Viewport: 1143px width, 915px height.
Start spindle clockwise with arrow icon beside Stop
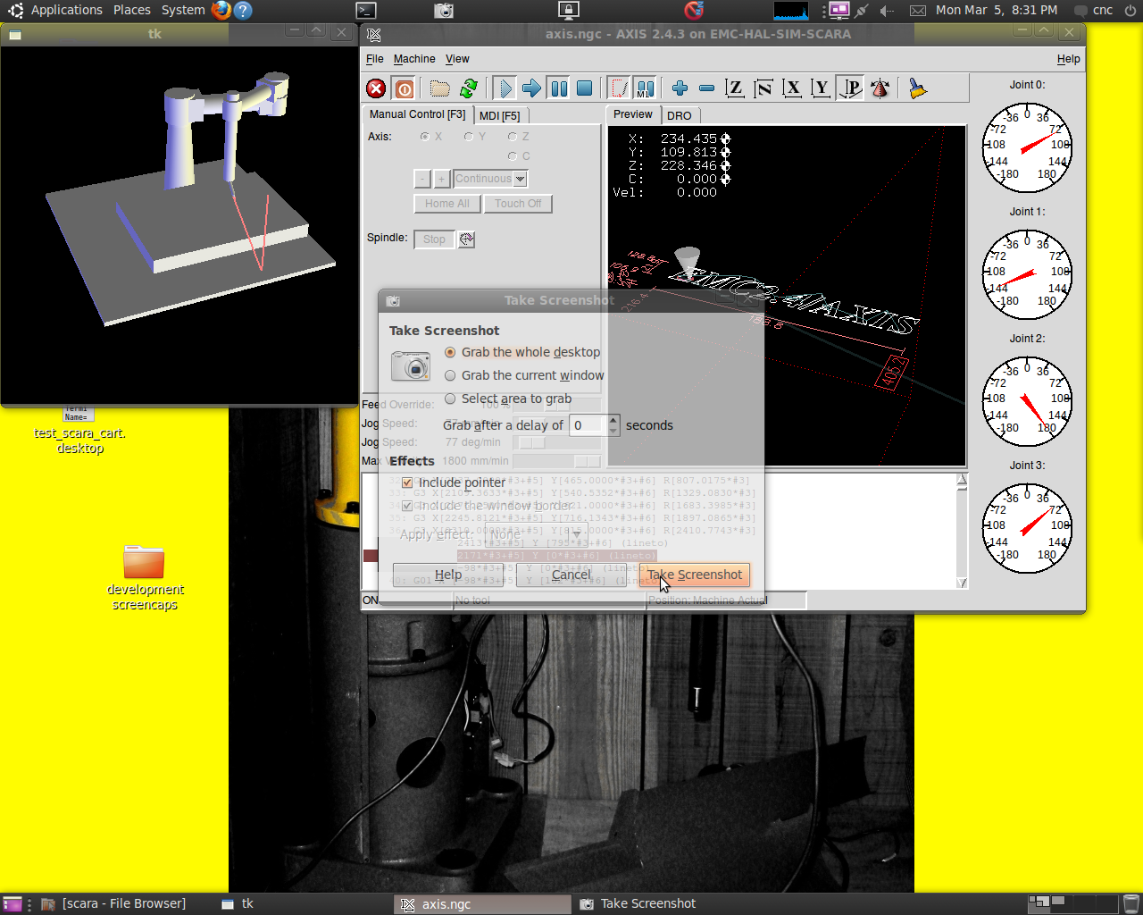[x=466, y=239]
